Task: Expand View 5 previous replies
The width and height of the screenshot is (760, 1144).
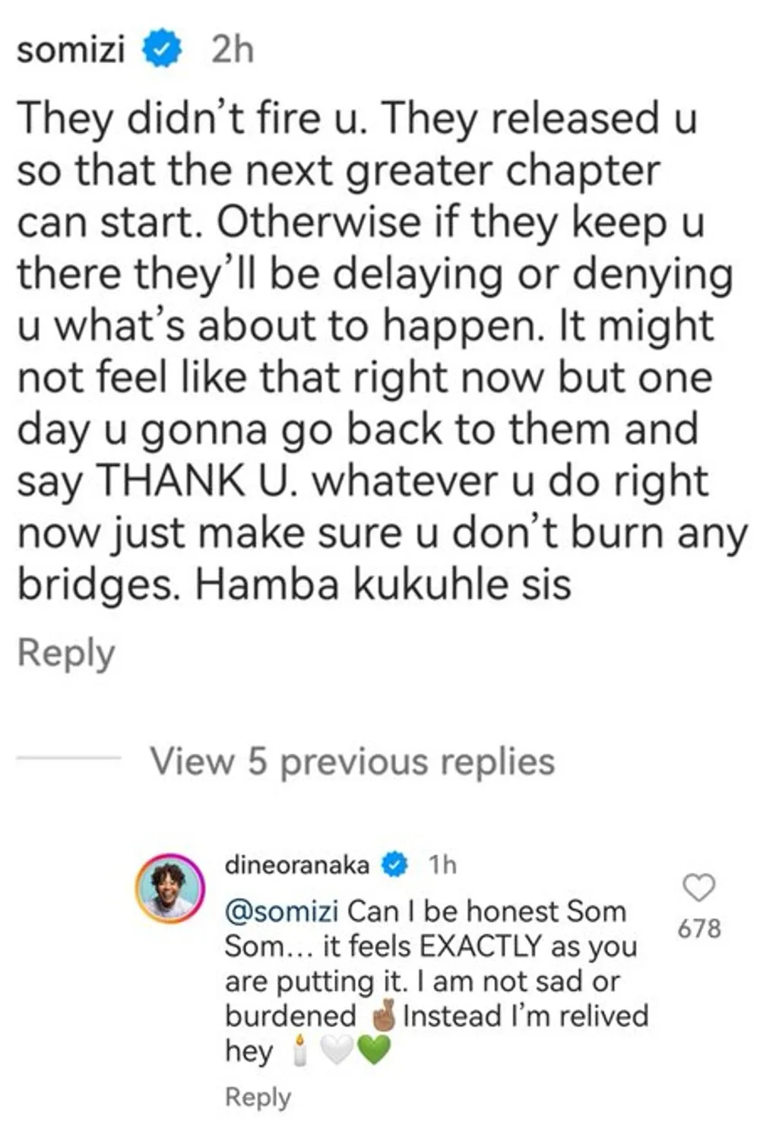Action: point(352,761)
